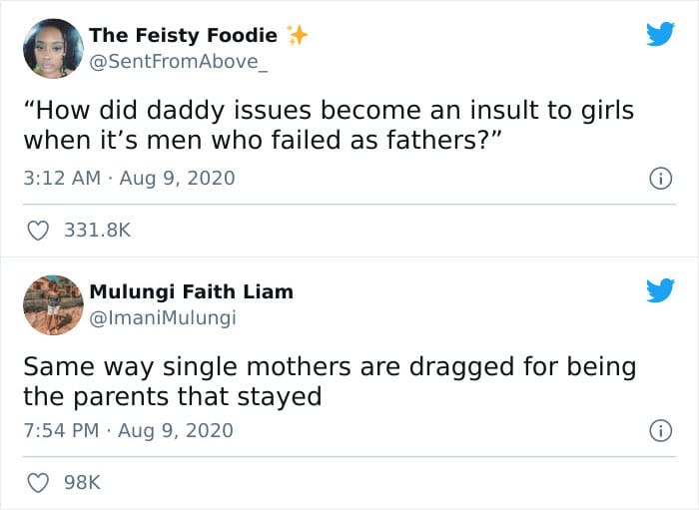699x510 pixels.
Task: Visit the @SentFromAbove_ handle
Action: pos(179,62)
